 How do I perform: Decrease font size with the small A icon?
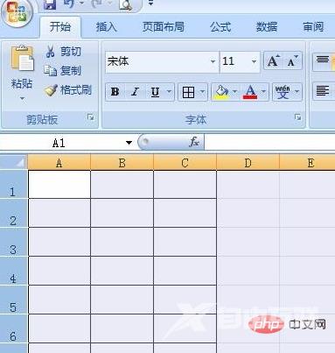pyautogui.click(x=292, y=61)
